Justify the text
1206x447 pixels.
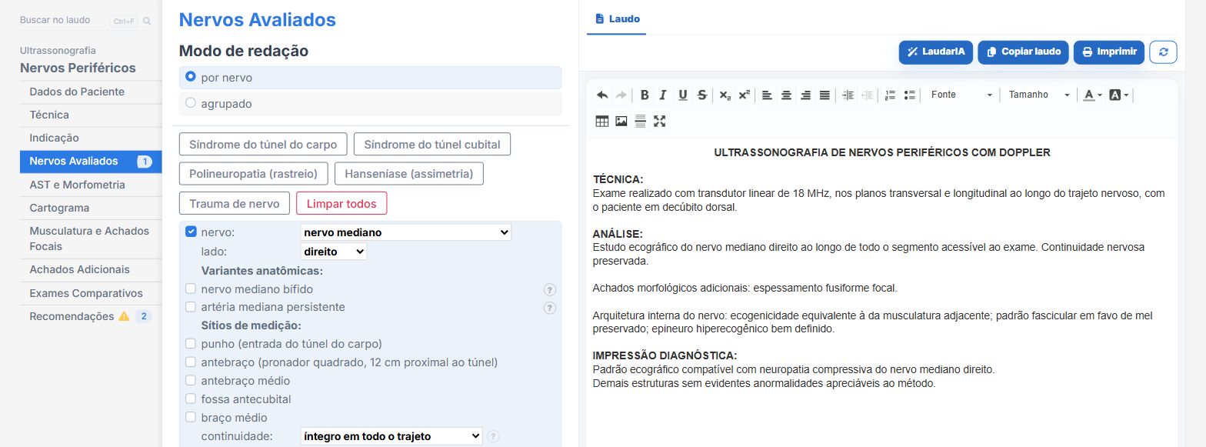825,95
